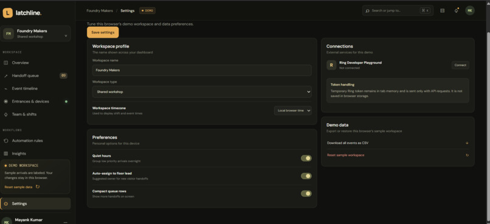Click the green status dot on Entrances
The width and height of the screenshot is (490, 224).
(66, 101)
